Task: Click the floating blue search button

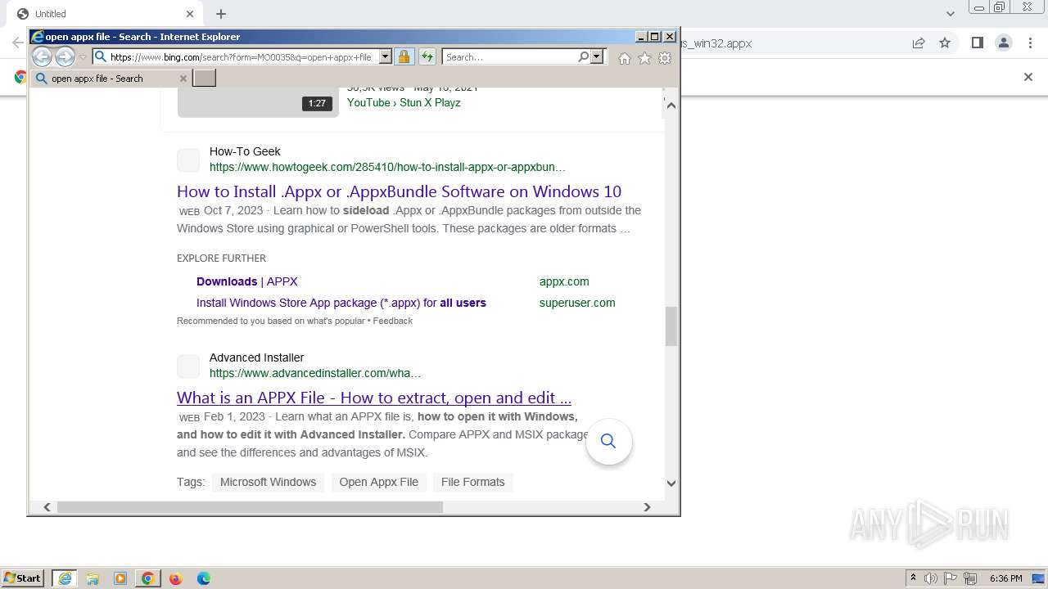Action: click(608, 441)
